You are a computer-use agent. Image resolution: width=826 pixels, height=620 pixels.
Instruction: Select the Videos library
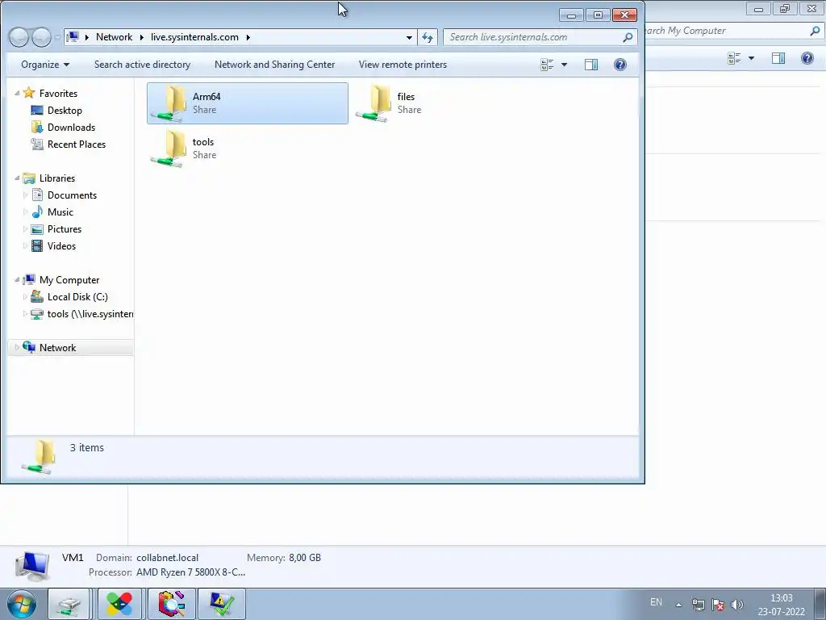click(61, 245)
